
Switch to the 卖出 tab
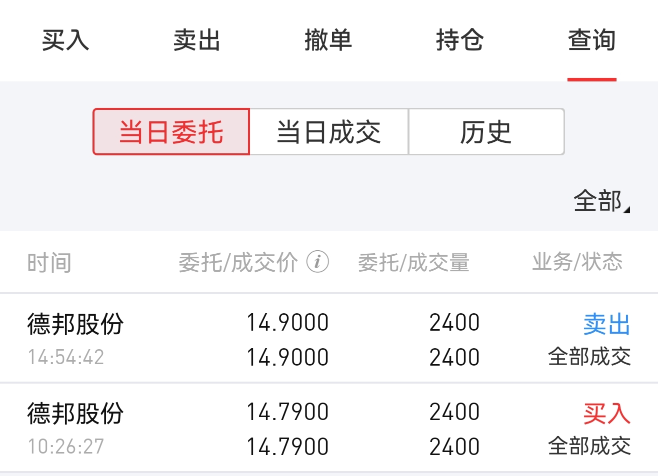(197, 40)
